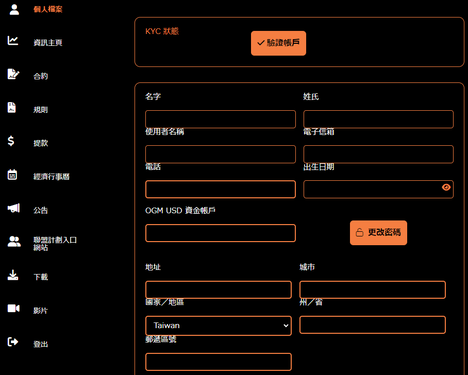Open the 經濟行事曆 calendar icon
This screenshot has height=375, width=468.
click(14, 176)
